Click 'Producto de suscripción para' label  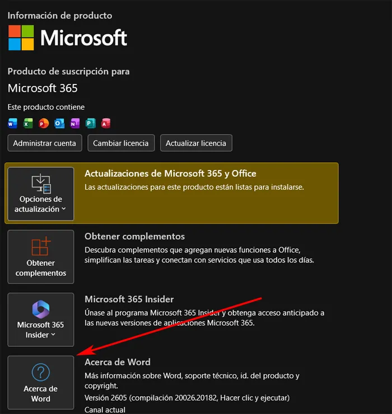68,72
